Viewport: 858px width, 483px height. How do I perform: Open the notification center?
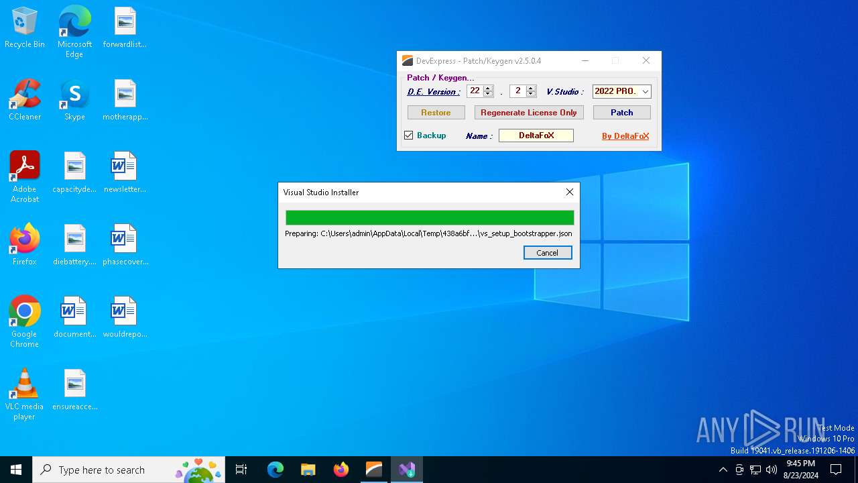click(x=836, y=470)
